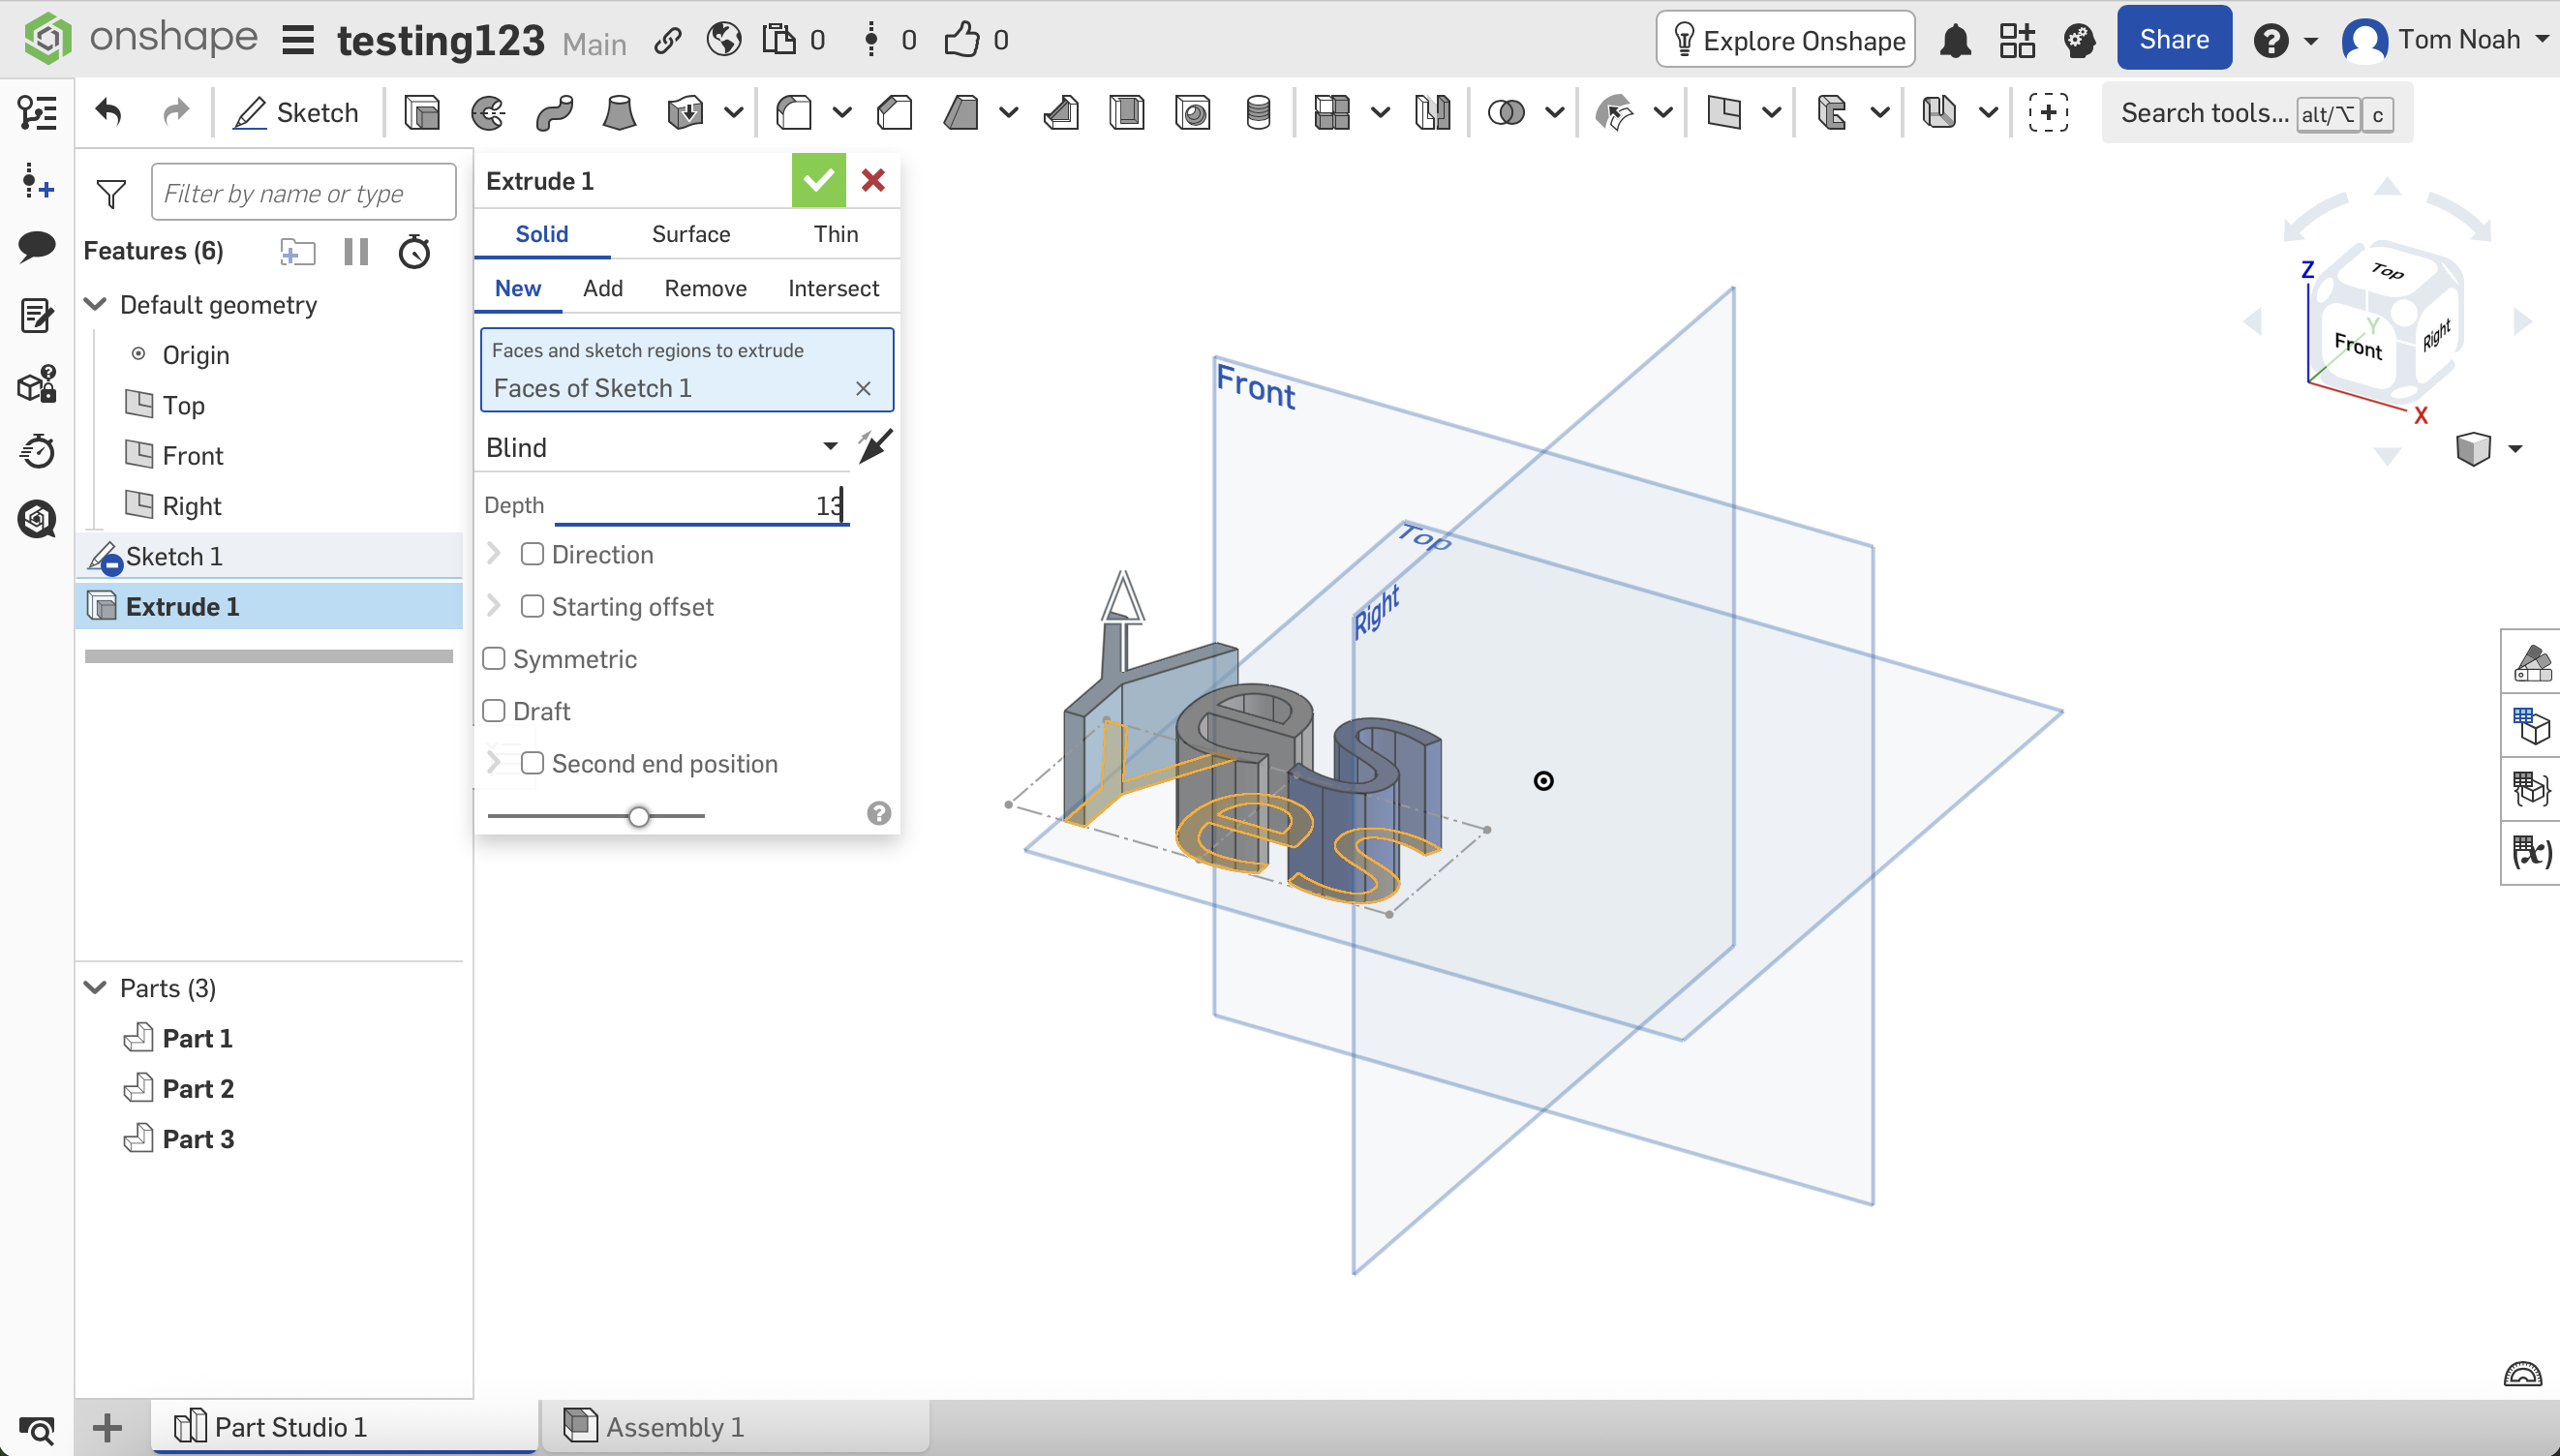The height and width of the screenshot is (1456, 2560).
Task: Select the Sweep tool icon
Action: pyautogui.click(x=554, y=112)
